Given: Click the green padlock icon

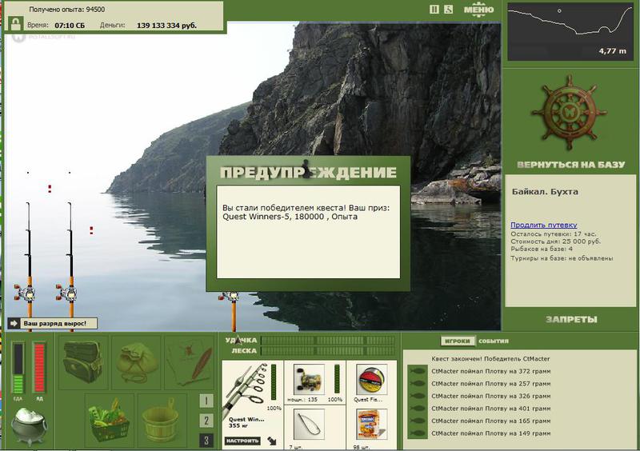Looking at the screenshot, I should coord(15,24).
